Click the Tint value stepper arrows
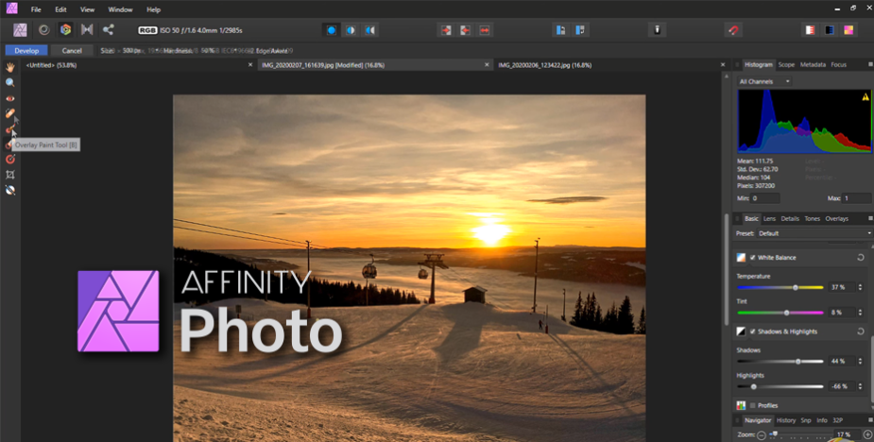Image resolution: width=874 pixels, height=442 pixels. pos(860,312)
